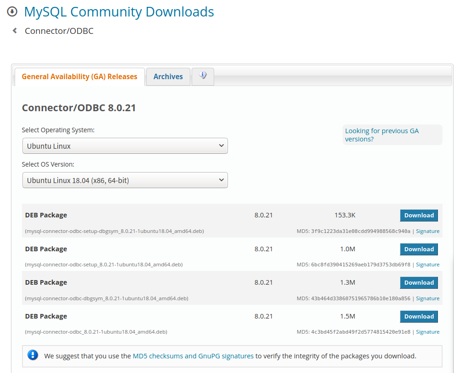Image resolution: width=454 pixels, height=373 pixels.
Task: Click the 1.5M file size value
Action: tap(348, 316)
